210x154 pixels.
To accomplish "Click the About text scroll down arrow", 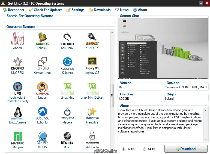I will [x=206, y=140].
